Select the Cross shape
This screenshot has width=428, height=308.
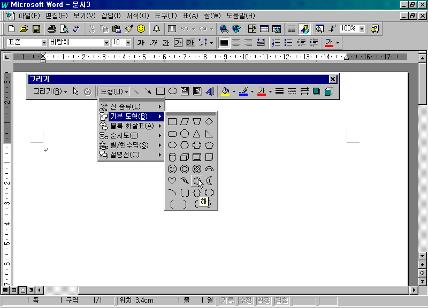click(x=197, y=145)
